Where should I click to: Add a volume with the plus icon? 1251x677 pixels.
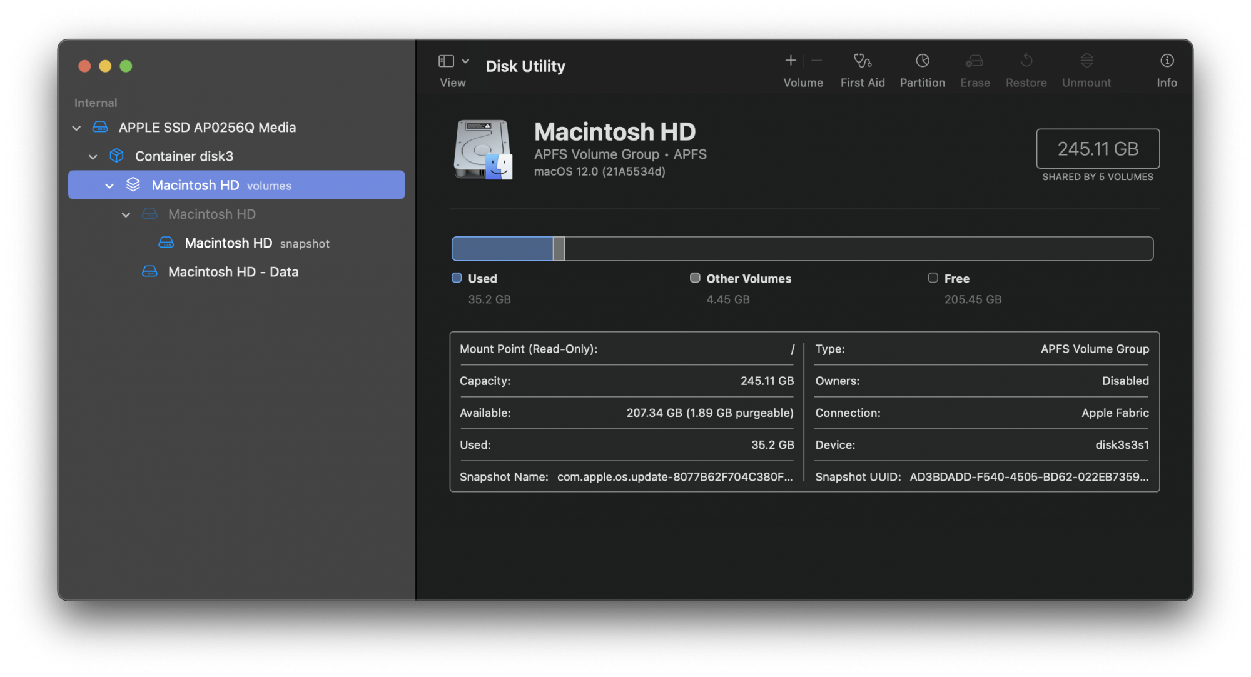[791, 60]
